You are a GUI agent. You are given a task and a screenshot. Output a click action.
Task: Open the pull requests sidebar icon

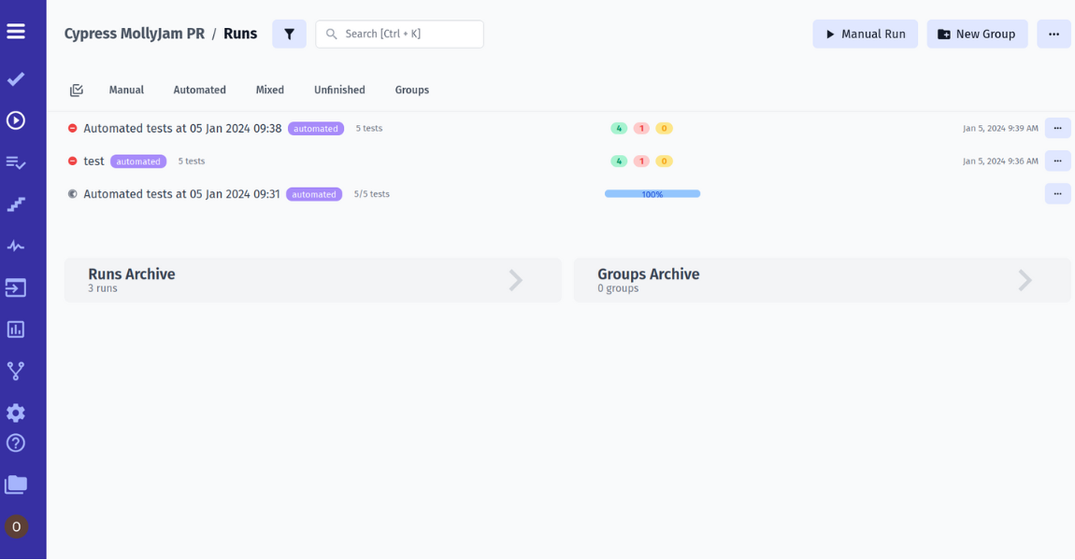[x=15, y=287]
